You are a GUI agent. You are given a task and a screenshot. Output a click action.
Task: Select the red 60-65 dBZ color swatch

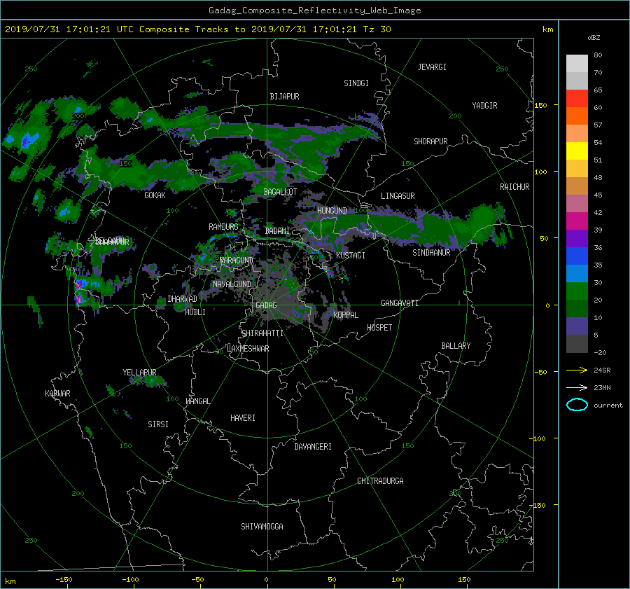coord(577,99)
